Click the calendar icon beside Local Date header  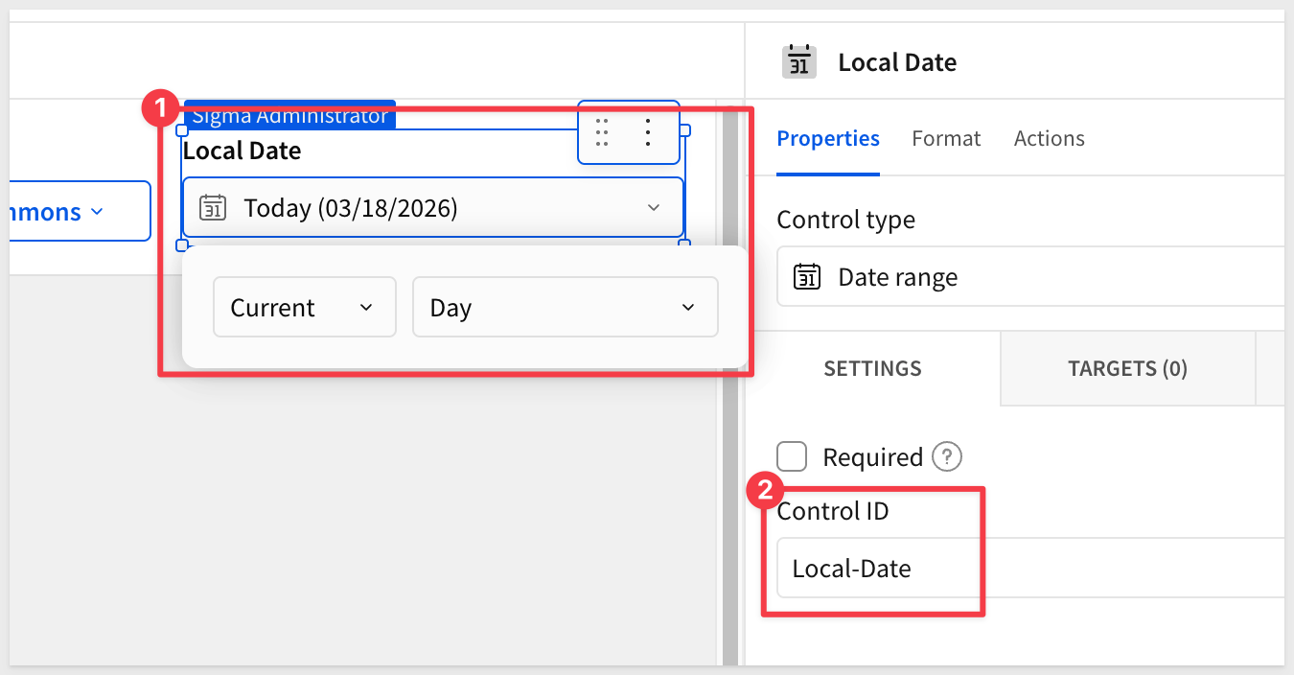pos(798,62)
